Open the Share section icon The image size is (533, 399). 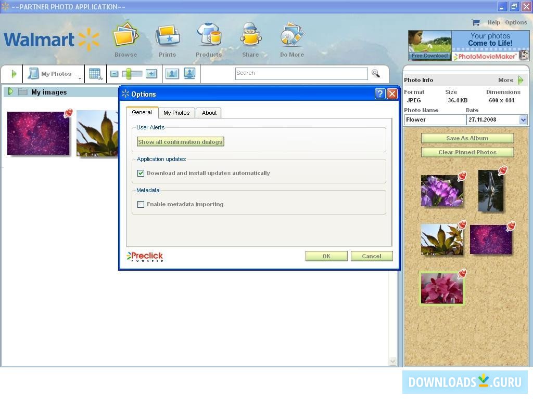tap(250, 34)
